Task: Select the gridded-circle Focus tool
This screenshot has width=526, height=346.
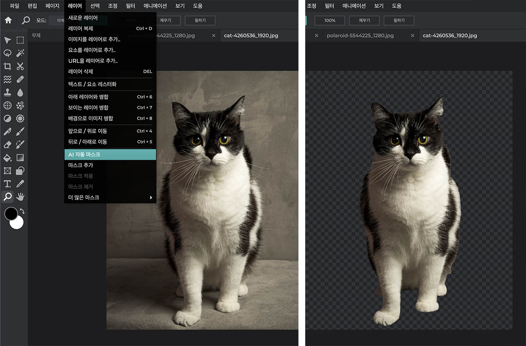Action: [7, 106]
